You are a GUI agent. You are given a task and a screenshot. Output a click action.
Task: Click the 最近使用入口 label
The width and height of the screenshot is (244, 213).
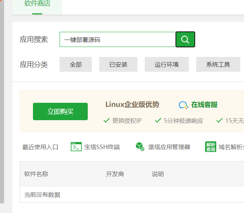(x=40, y=147)
